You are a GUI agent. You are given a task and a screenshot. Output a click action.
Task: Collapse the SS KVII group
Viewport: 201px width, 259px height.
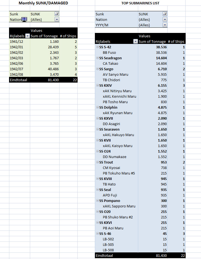coord(98,140)
